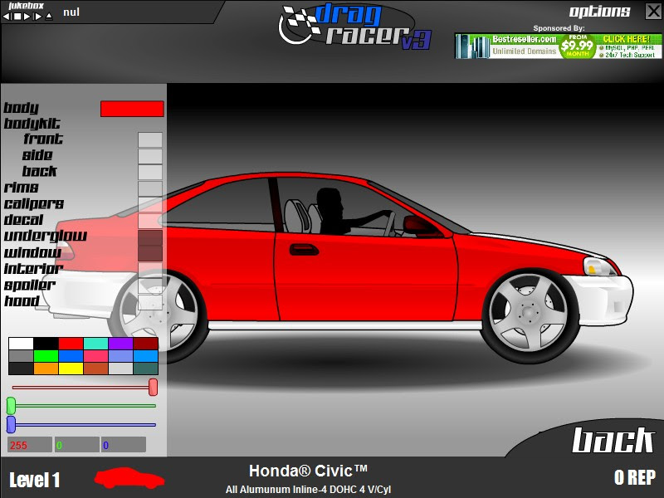The width and height of the screenshot is (664, 498).
Task: Click the Honda Civic car name
Action: click(308, 471)
